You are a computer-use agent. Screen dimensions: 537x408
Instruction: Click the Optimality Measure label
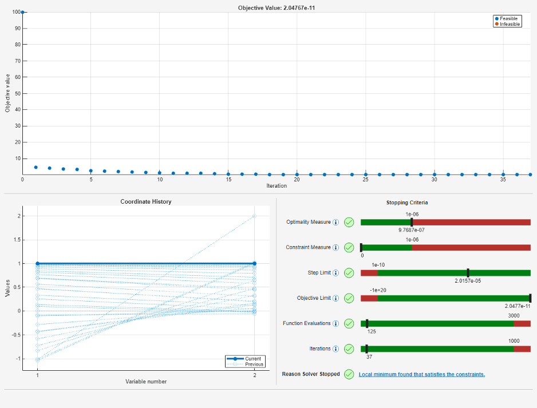308,222
